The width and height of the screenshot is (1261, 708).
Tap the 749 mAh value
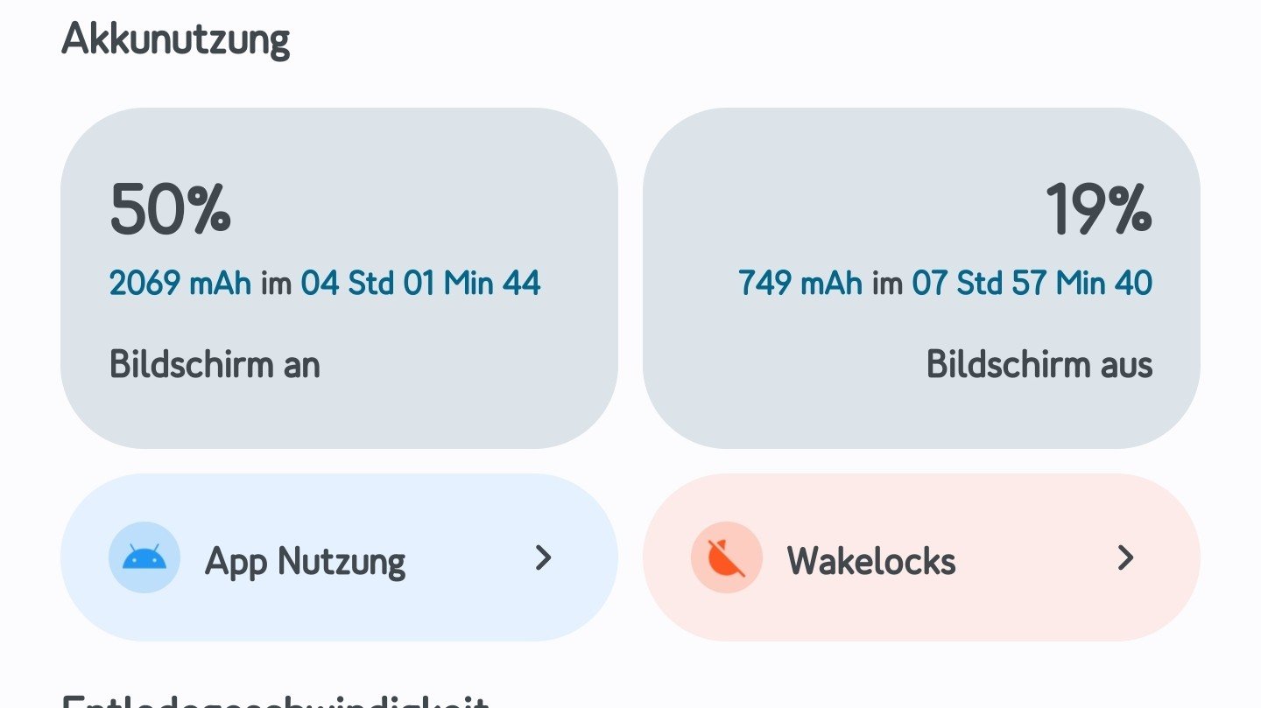800,284
